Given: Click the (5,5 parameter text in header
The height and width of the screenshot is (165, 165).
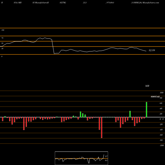Looking at the screenshot, I should [x=85, y=3].
